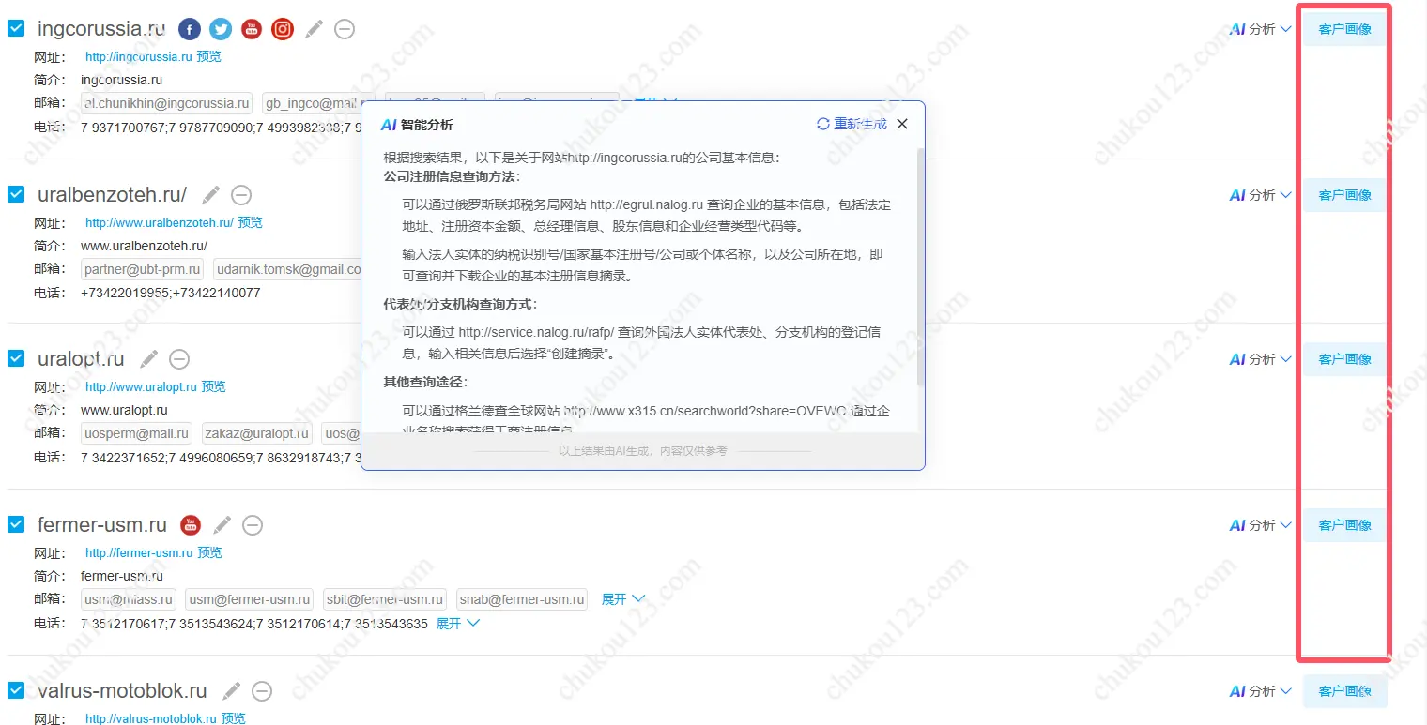Viewport: 1427px width, 725px height.
Task: Expand the fermer-usm.ru email list 展开
Action: pos(622,598)
